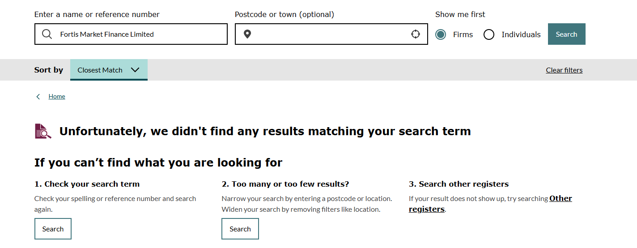The width and height of the screenshot is (637, 248).
Task: Click the use-my-location crosshair icon
Action: click(416, 34)
